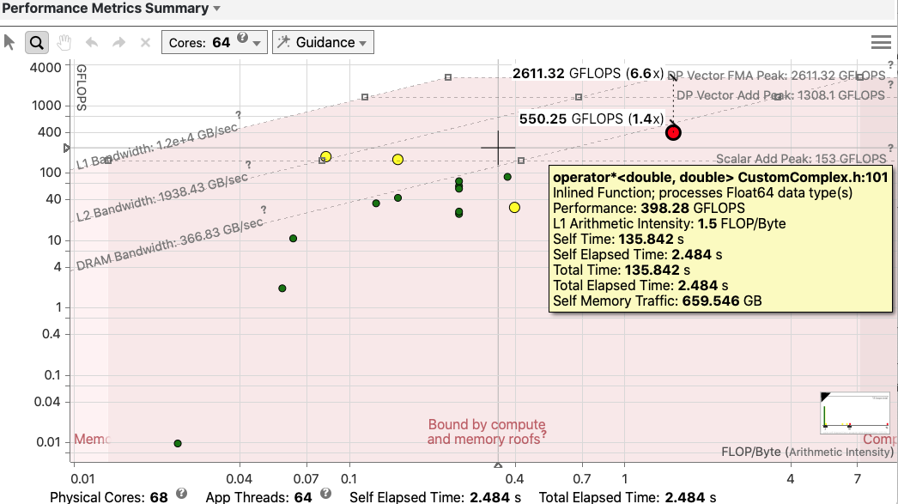Open the Cores dropdown
The width and height of the screenshot is (898, 504).
[257, 41]
